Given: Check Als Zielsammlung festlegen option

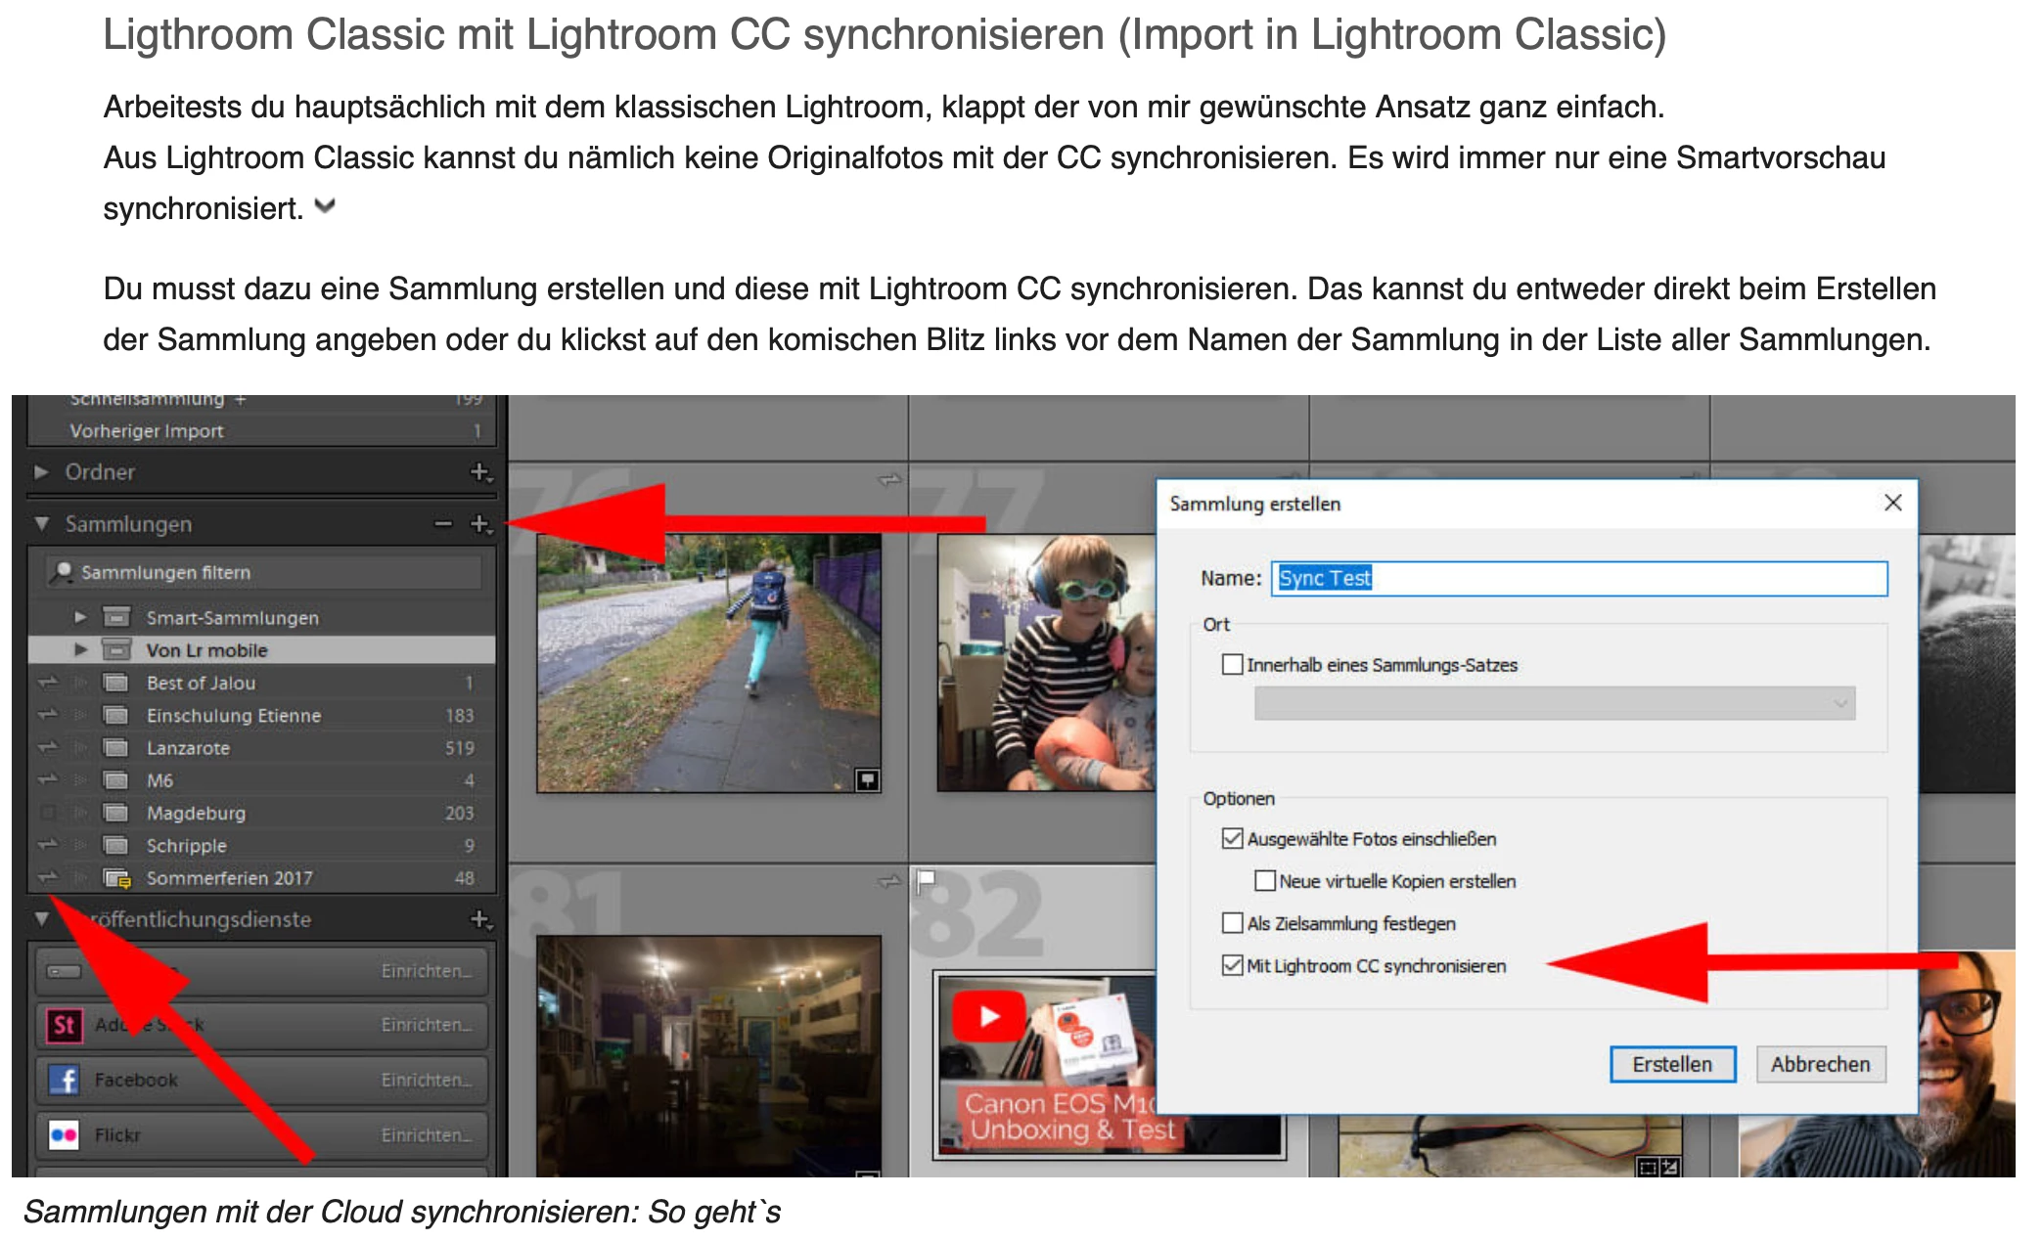Looking at the screenshot, I should pos(1232,923).
